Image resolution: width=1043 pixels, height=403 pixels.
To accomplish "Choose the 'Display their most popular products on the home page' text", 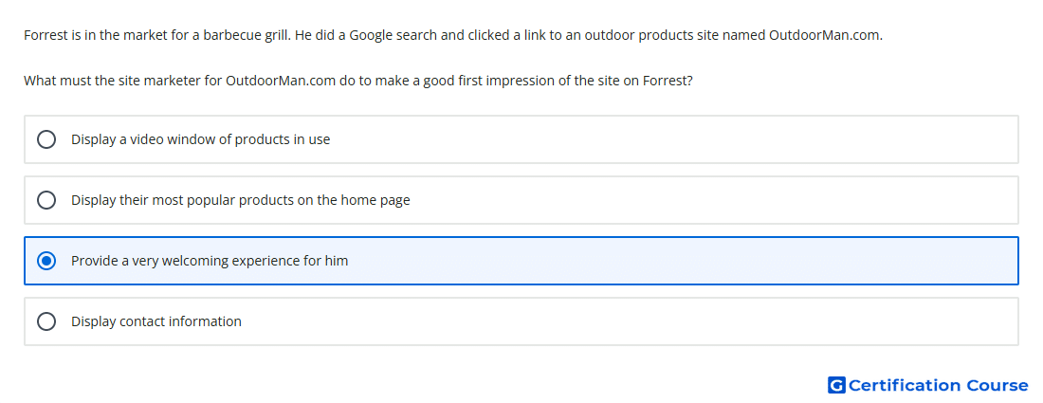I will coord(240,200).
